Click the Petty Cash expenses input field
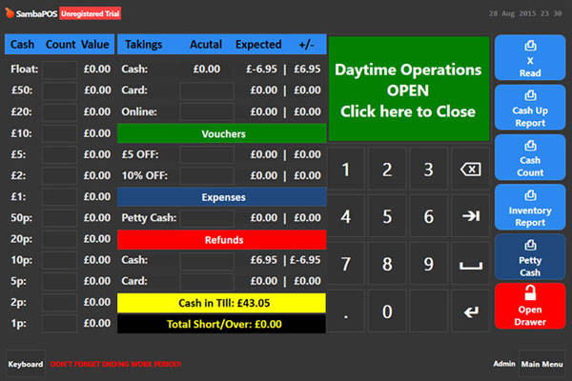 pyautogui.click(x=206, y=218)
